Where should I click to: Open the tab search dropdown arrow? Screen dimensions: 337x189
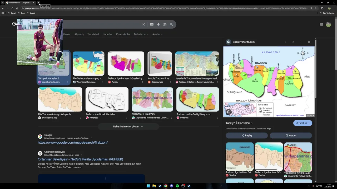tap(3, 3)
